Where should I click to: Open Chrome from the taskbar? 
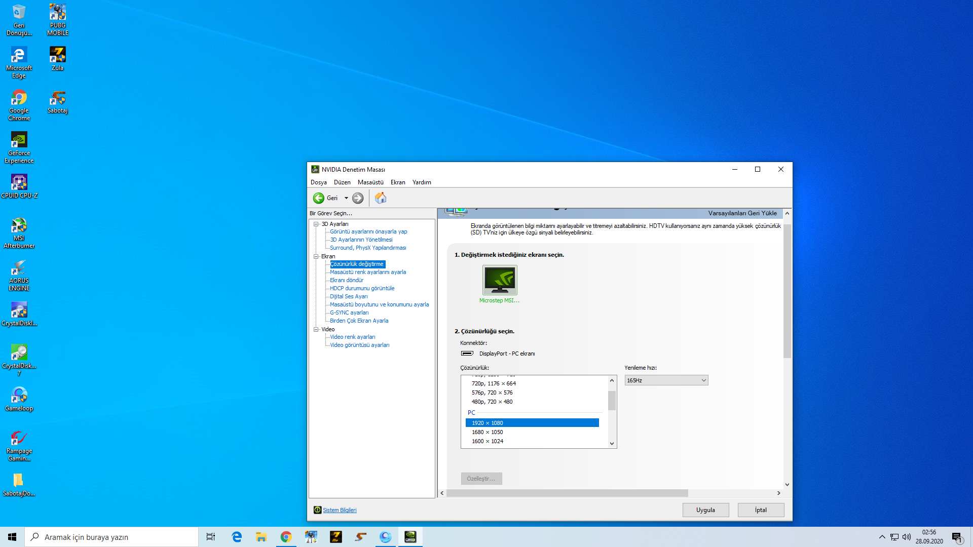pyautogui.click(x=286, y=537)
